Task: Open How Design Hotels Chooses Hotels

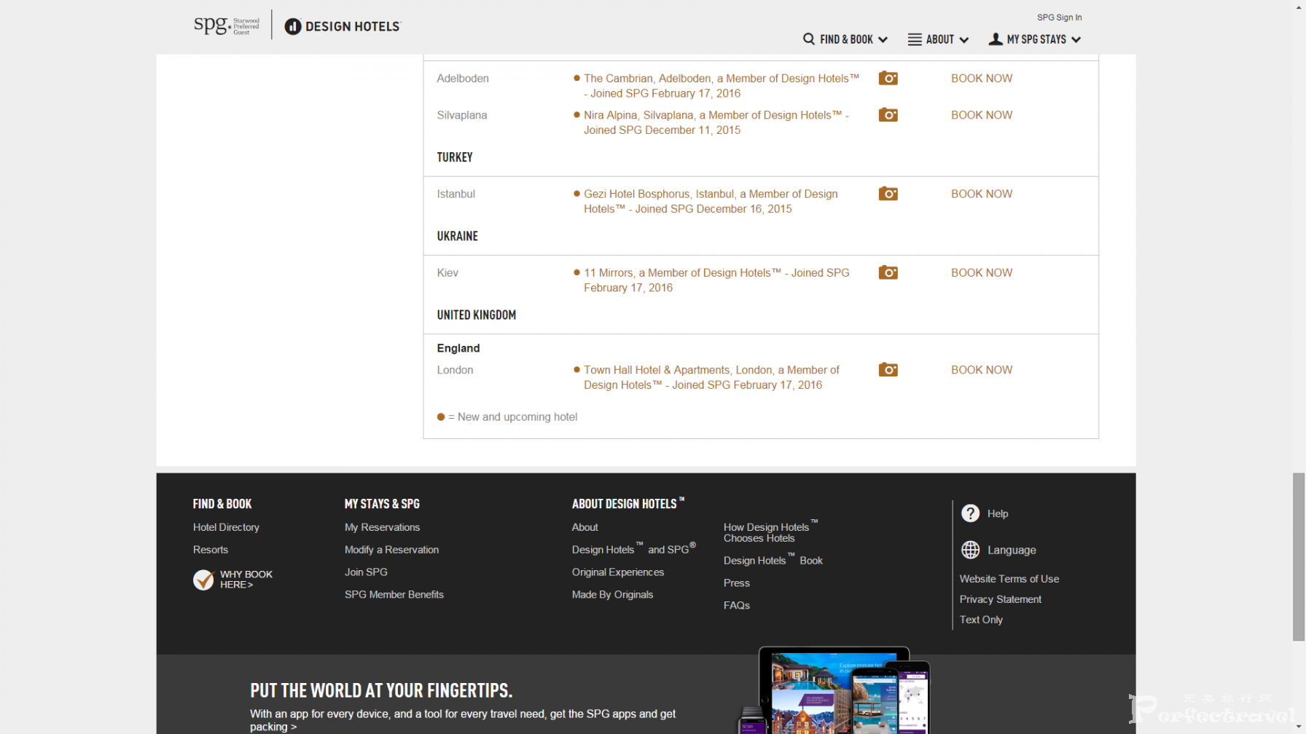Action: 770,532
